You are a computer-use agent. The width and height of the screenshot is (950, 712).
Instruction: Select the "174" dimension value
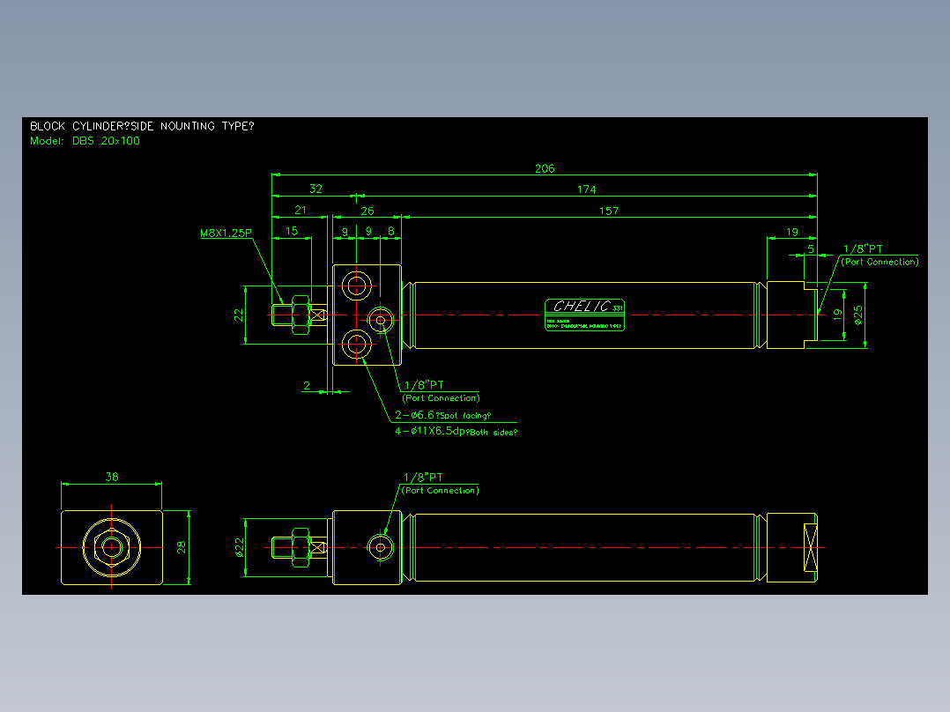point(587,189)
